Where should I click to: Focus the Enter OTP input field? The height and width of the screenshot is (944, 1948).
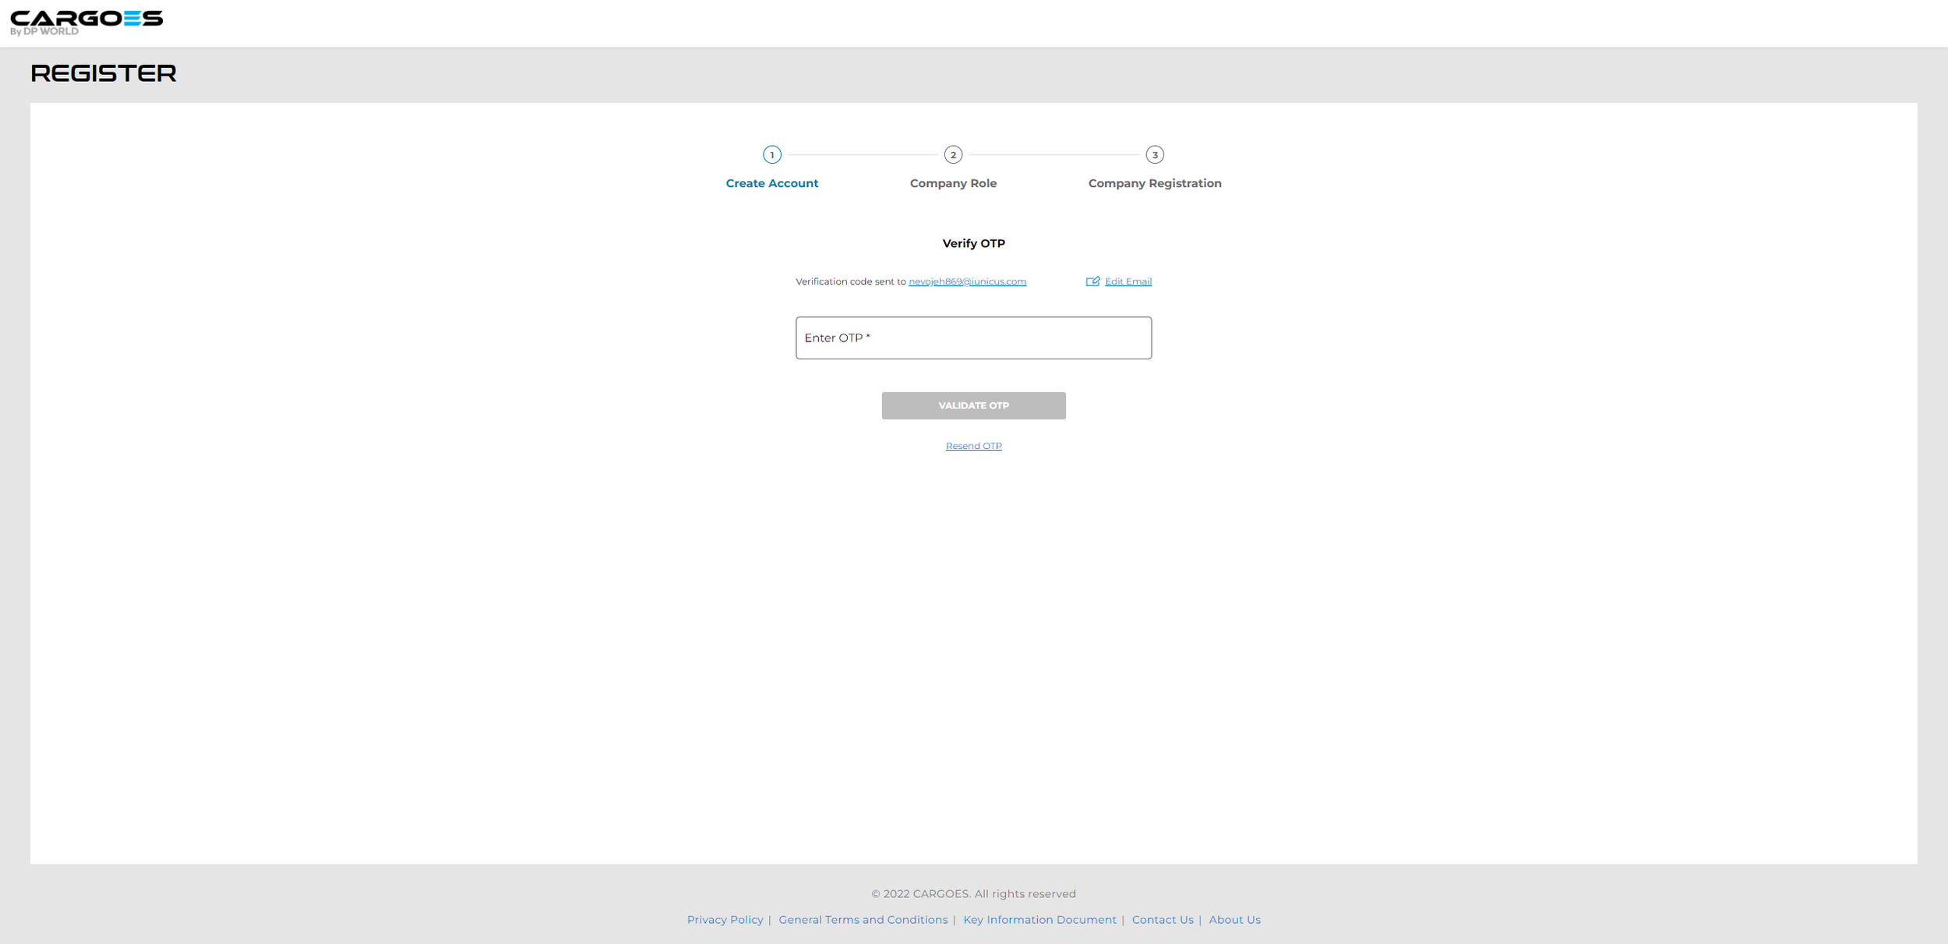973,338
